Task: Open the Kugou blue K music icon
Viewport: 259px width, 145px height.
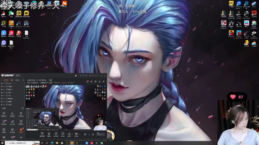Action: 4,34
